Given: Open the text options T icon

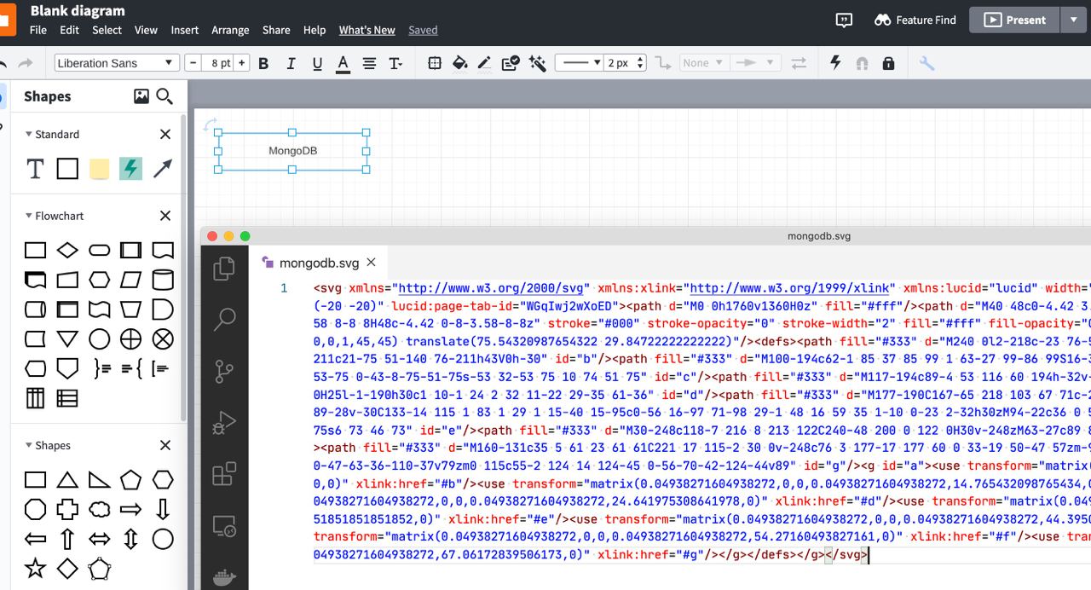Looking at the screenshot, I should coord(395,63).
